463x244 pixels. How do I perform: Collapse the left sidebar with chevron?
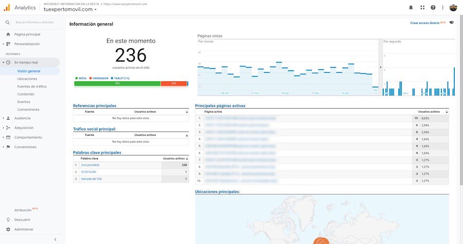click(55, 239)
